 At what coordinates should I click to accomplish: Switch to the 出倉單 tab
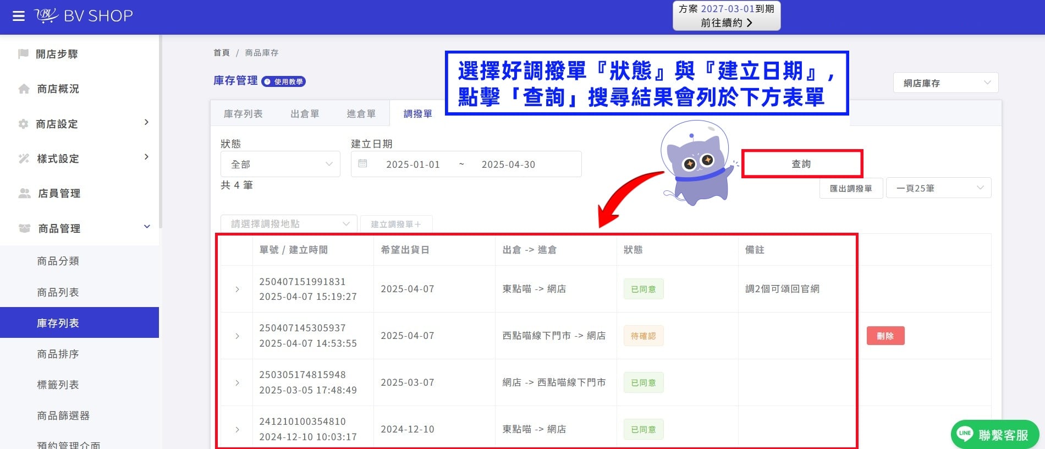pos(305,113)
